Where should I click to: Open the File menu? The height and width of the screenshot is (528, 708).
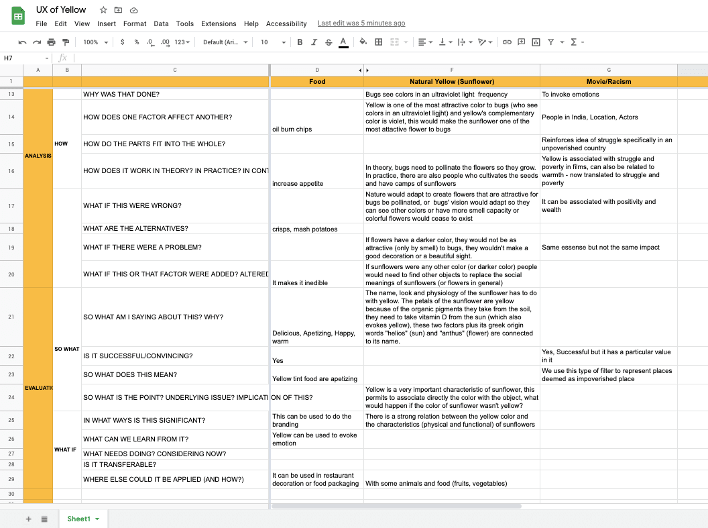(42, 23)
